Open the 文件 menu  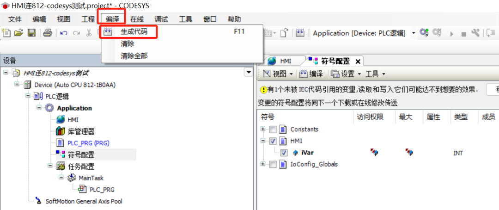(15, 19)
